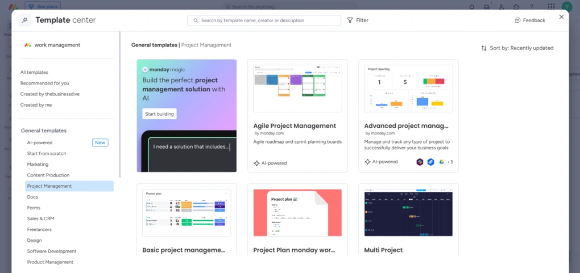Image resolution: width=580 pixels, height=273 pixels.
Task: Open inbox icon in background top bar
Action: 487,7
